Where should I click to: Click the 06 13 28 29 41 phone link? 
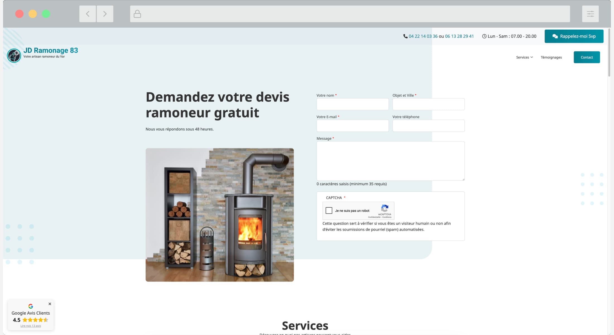[x=459, y=36]
